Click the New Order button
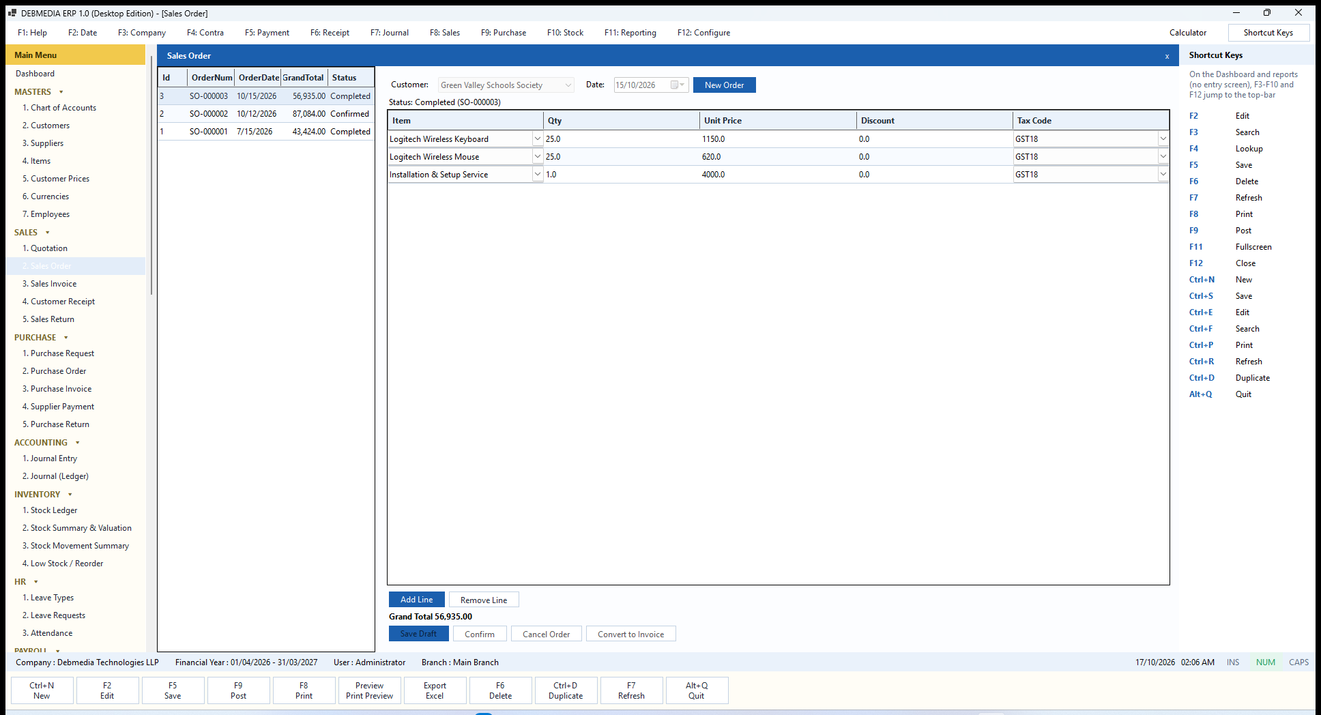 point(725,85)
